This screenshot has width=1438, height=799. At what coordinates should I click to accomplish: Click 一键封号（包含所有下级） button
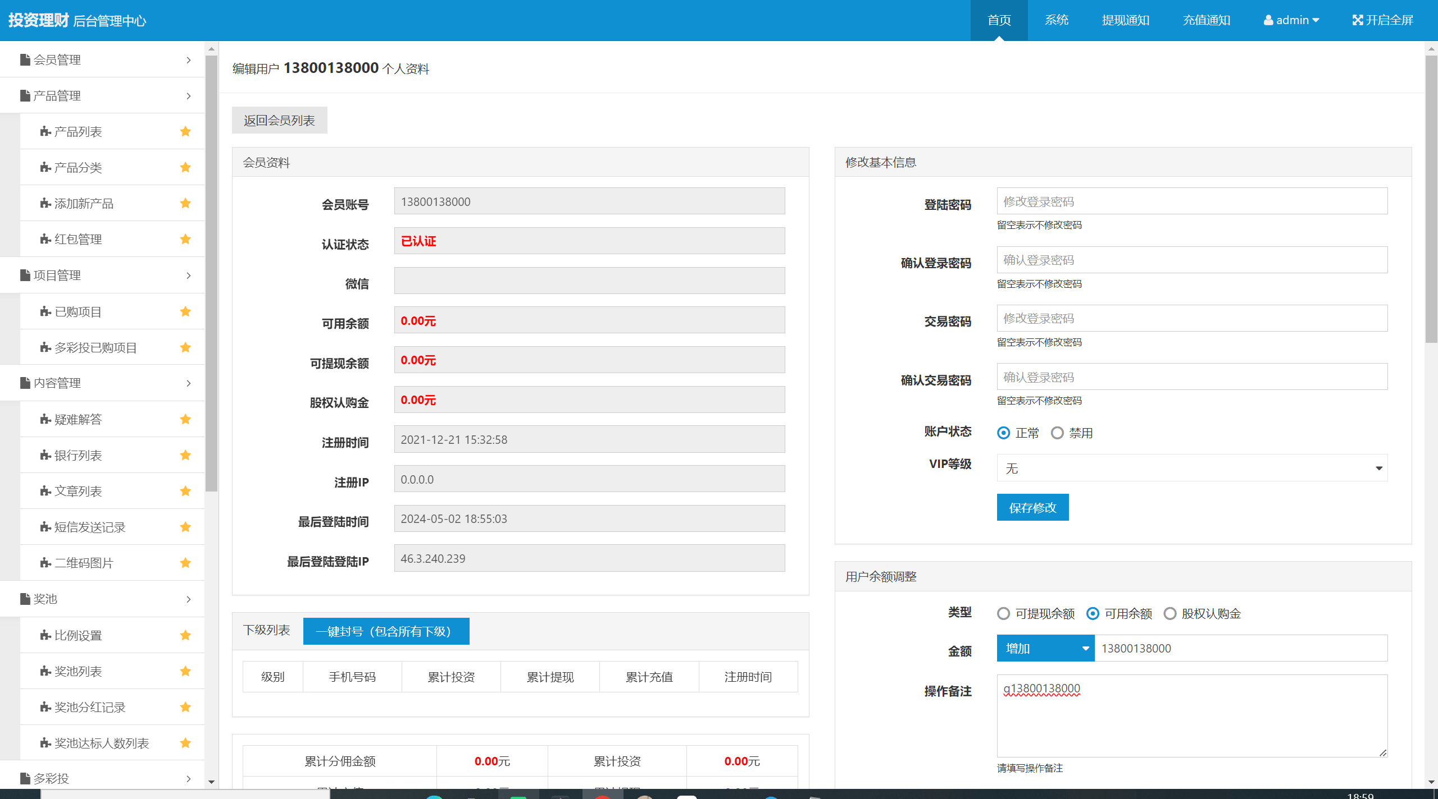pos(386,631)
